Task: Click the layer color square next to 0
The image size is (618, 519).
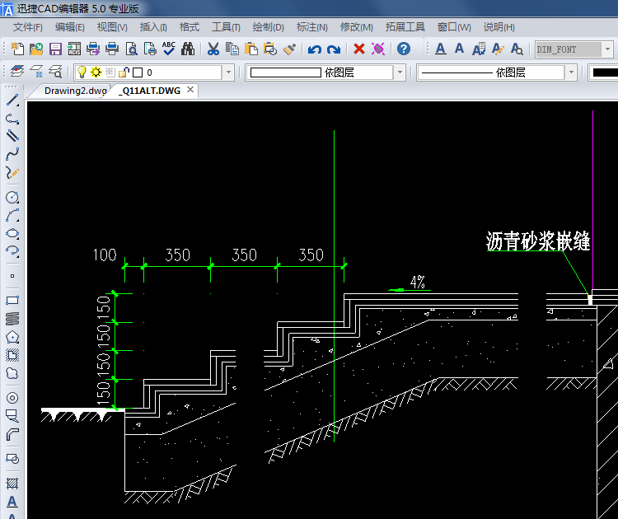Action: [138, 72]
